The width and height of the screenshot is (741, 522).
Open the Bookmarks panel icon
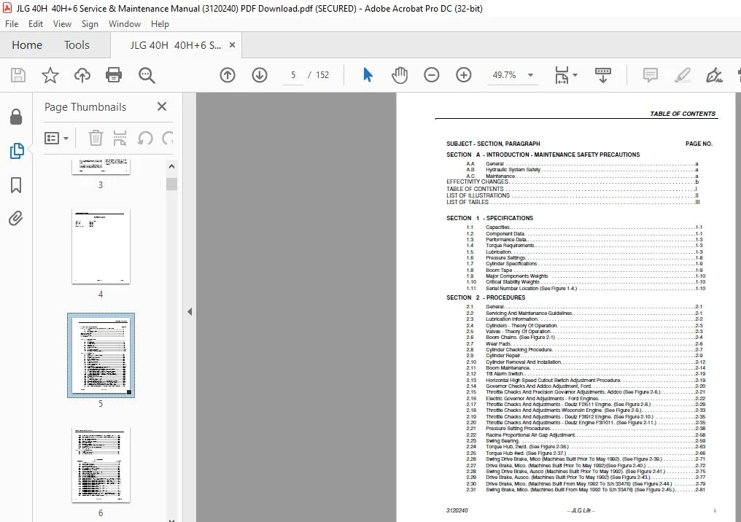16,185
